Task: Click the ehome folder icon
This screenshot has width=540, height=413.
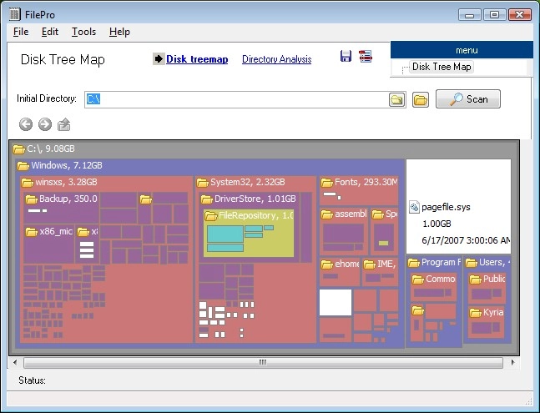Action: [327, 264]
